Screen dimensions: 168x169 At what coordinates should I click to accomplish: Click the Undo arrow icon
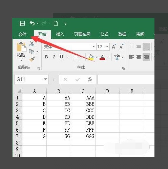[x=32, y=23]
